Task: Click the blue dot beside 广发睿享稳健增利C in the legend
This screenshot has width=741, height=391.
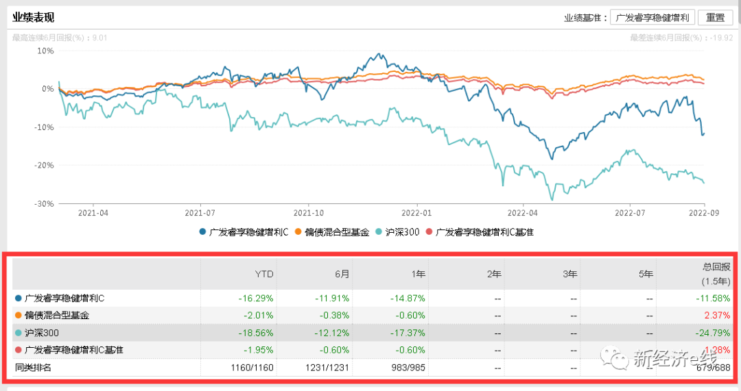Action: tap(203, 232)
